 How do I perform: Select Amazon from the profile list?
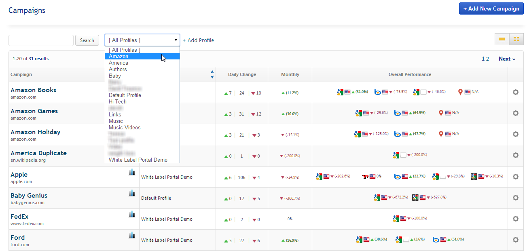tap(119, 57)
